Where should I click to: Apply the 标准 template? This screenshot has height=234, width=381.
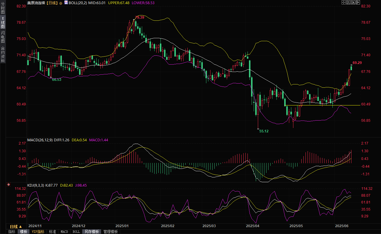tap(52, 232)
